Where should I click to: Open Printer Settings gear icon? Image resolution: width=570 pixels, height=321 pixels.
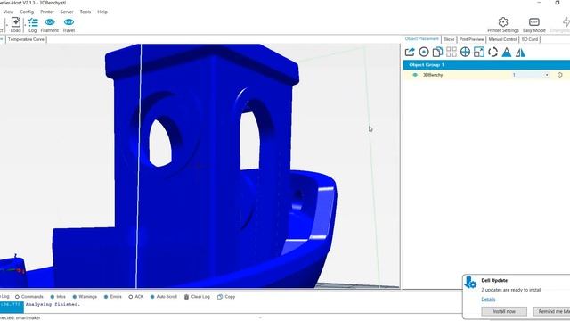502,21
